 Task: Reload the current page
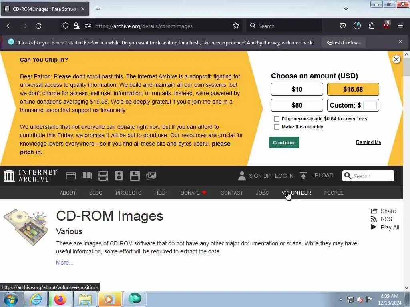(x=38, y=26)
